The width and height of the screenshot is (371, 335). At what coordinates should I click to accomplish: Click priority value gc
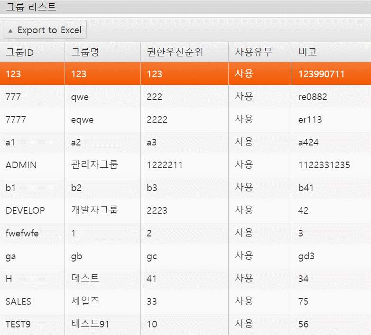152,257
